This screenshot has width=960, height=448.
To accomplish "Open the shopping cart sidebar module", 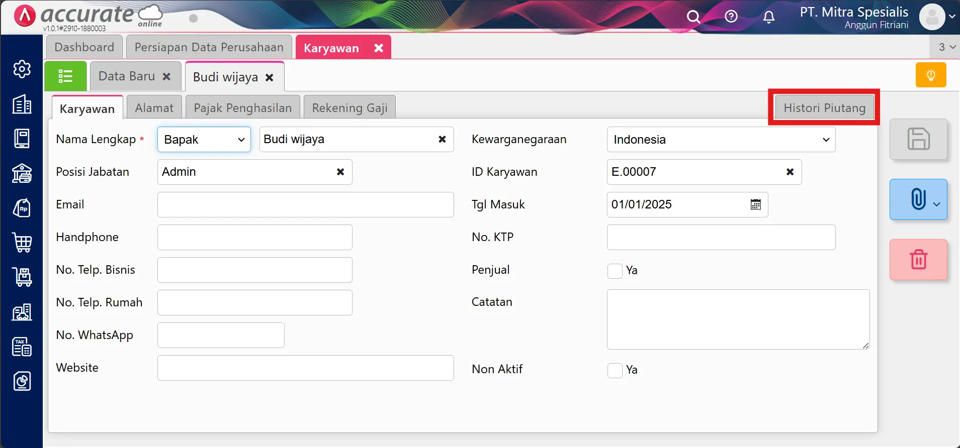I will (22, 243).
